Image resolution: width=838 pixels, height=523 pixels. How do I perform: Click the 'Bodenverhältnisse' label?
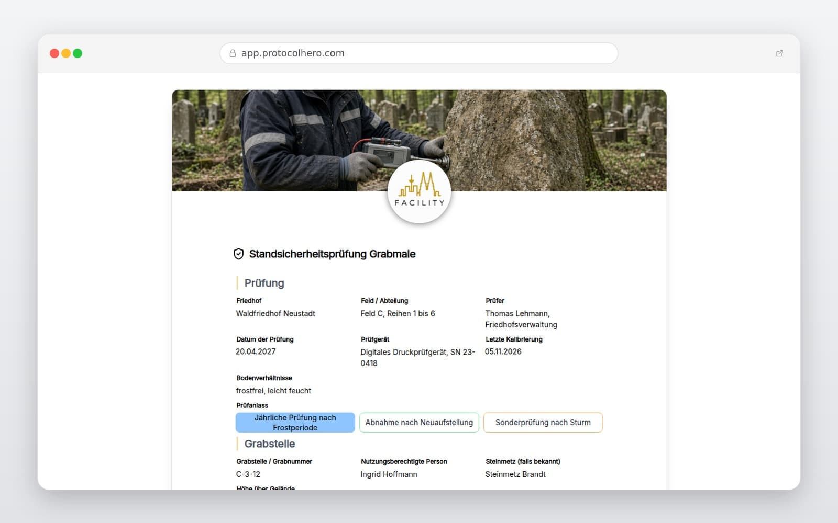coord(264,378)
